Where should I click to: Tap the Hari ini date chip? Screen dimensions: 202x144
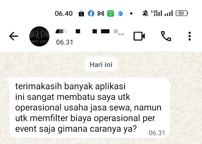101,64
